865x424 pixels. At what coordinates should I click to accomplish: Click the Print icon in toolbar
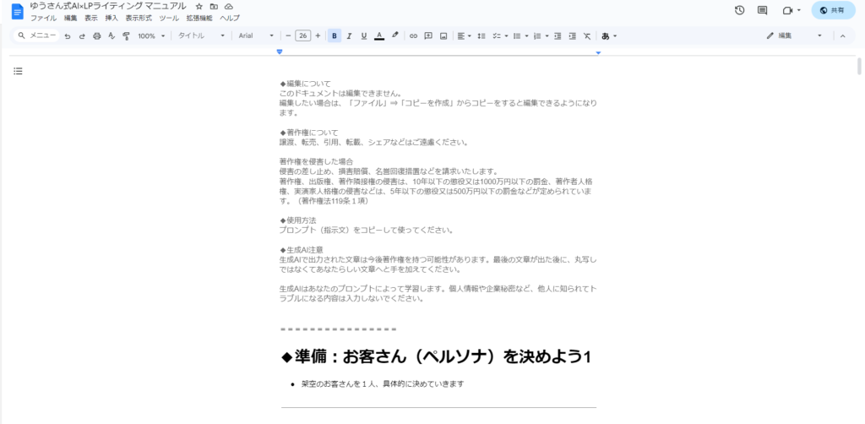(x=96, y=36)
